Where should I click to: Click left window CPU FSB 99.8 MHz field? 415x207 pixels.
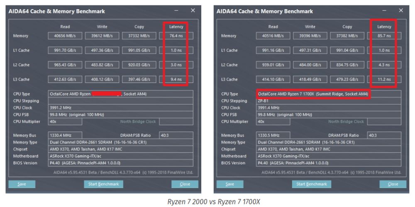click(x=120, y=114)
